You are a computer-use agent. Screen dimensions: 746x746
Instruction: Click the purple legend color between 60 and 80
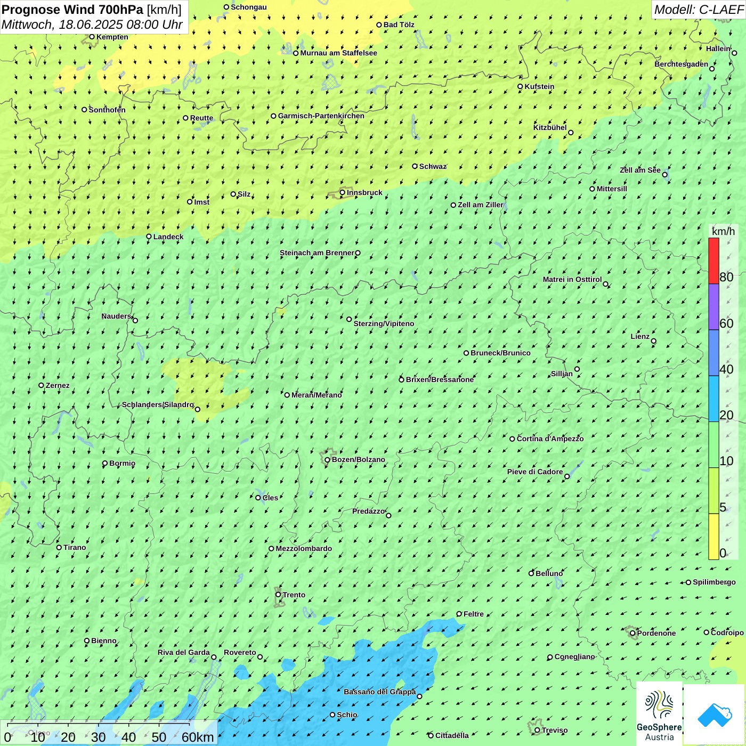[x=713, y=307]
